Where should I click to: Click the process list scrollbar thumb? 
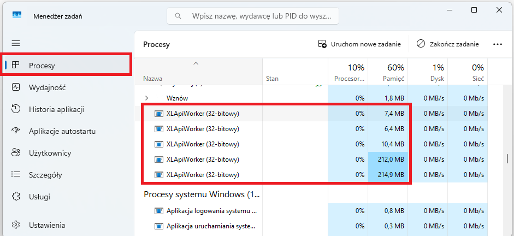coord(509,160)
